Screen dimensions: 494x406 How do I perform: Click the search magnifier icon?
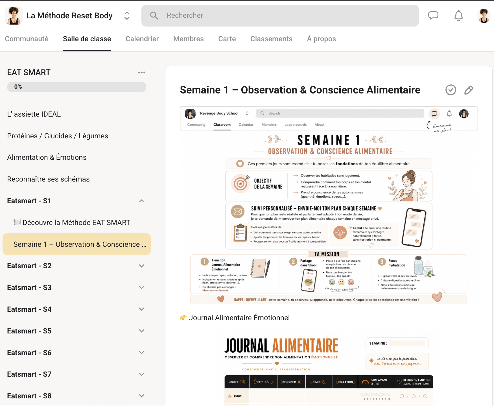(154, 16)
